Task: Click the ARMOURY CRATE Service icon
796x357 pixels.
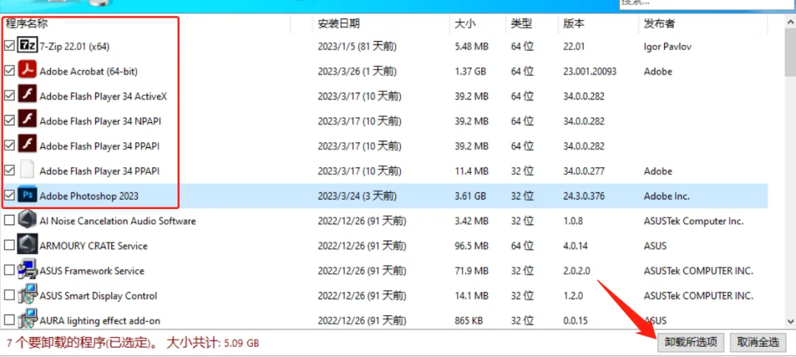Action: coord(27,245)
